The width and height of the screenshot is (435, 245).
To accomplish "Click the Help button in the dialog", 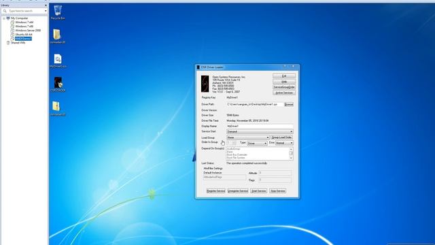I will tap(284, 82).
